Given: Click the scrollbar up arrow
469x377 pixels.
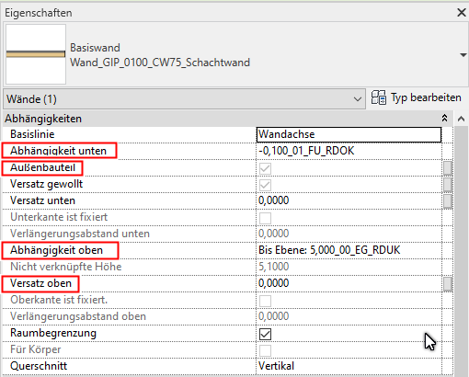Looking at the screenshot, I should click(461, 119).
